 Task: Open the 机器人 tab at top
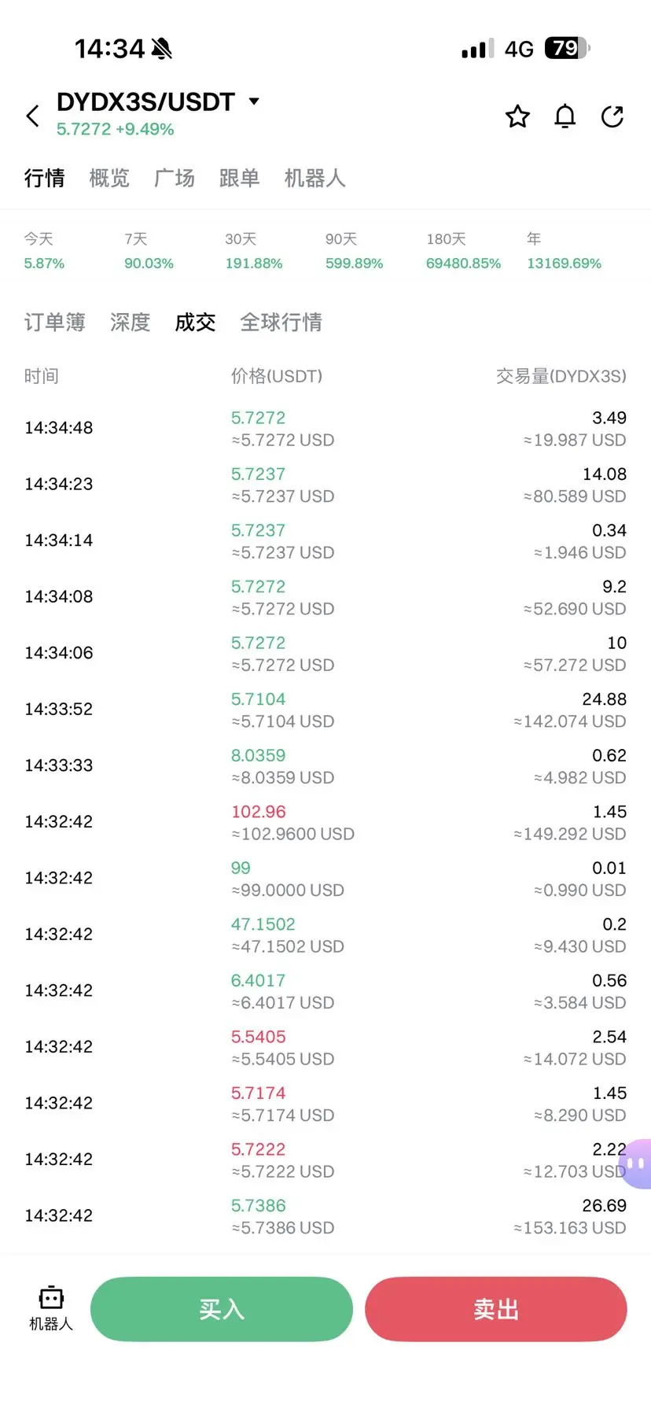pyautogui.click(x=314, y=179)
